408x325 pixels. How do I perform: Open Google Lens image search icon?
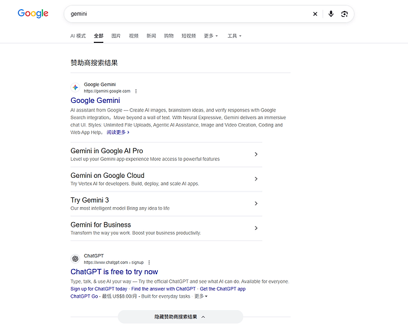[344, 14]
